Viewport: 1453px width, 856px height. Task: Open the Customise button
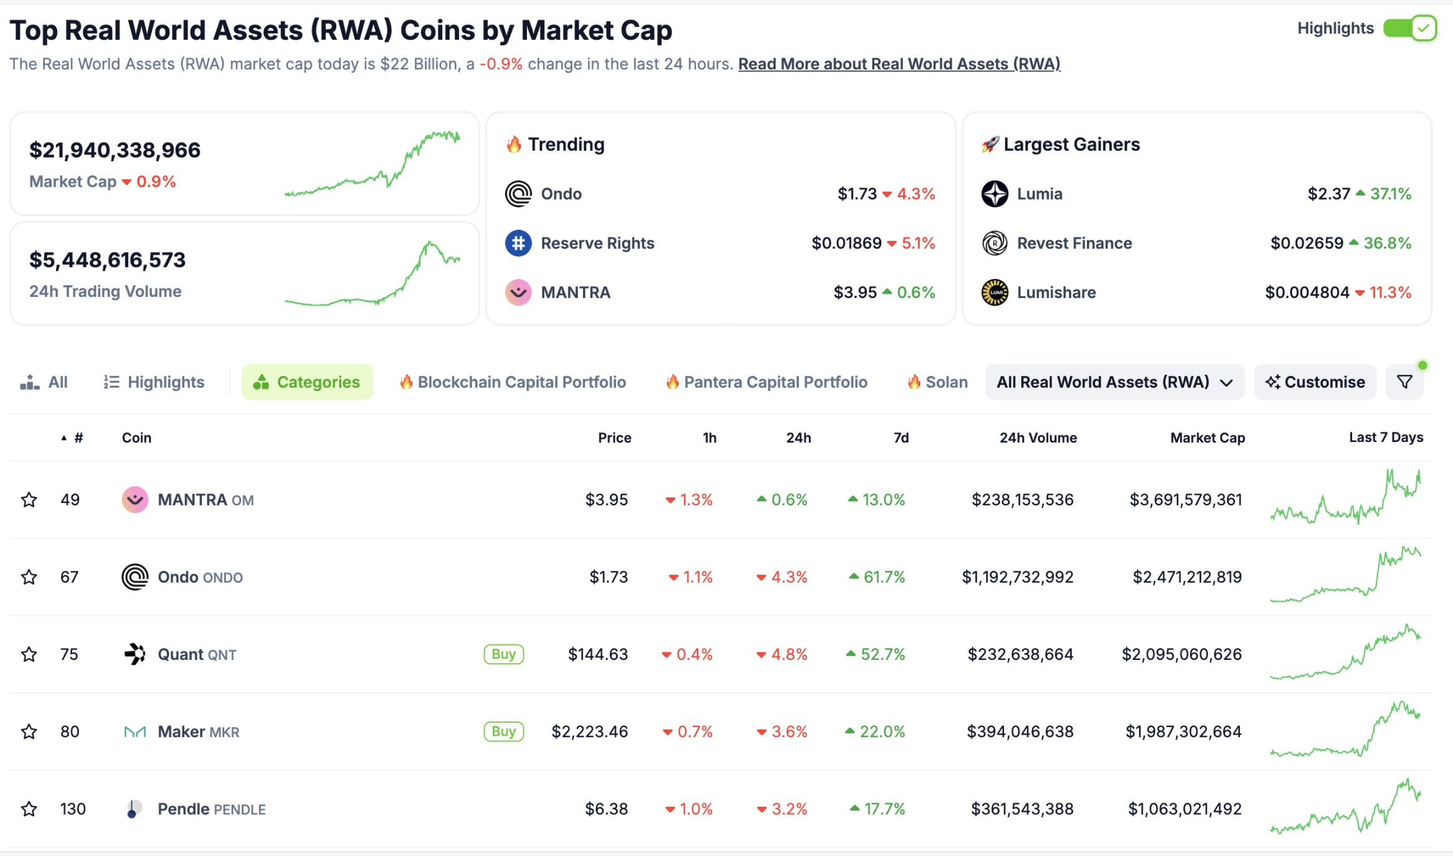point(1315,382)
